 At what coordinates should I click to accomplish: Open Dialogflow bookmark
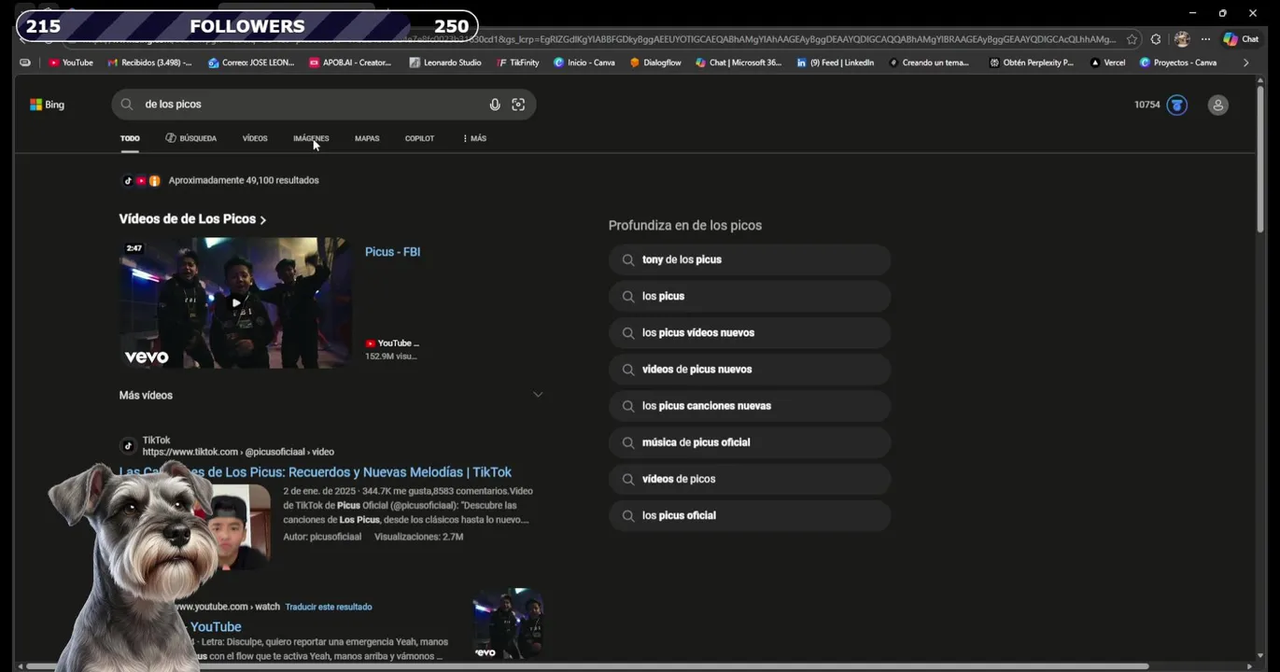pyautogui.click(x=655, y=63)
